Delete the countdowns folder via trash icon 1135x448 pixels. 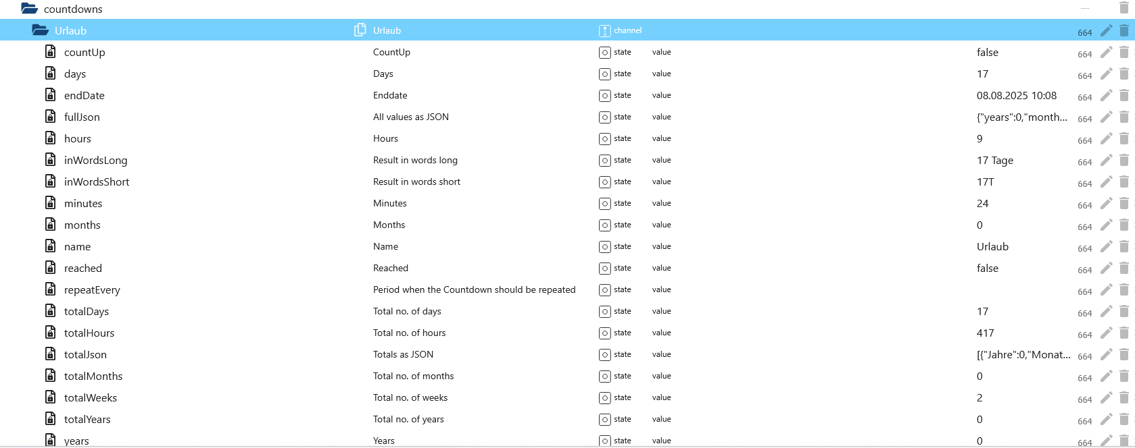coord(1124,8)
